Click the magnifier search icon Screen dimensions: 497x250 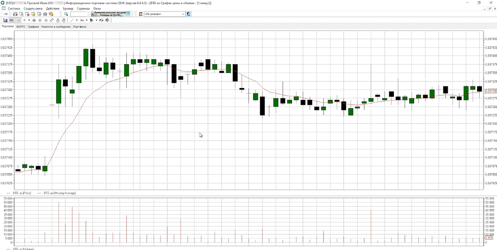point(66,14)
